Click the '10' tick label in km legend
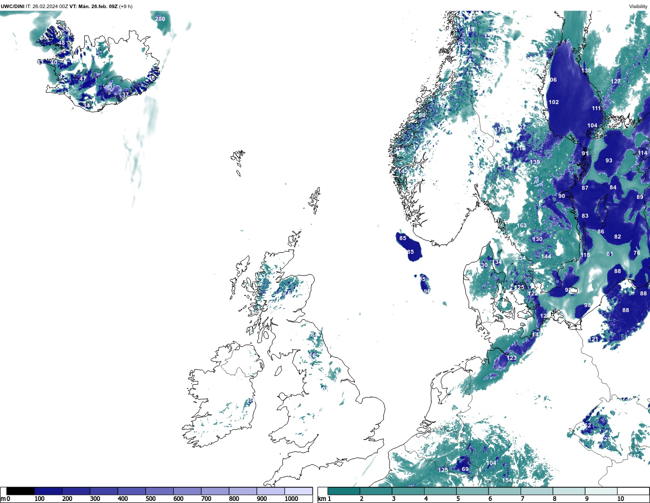Viewport: 650px width, 503px height. tap(621, 499)
